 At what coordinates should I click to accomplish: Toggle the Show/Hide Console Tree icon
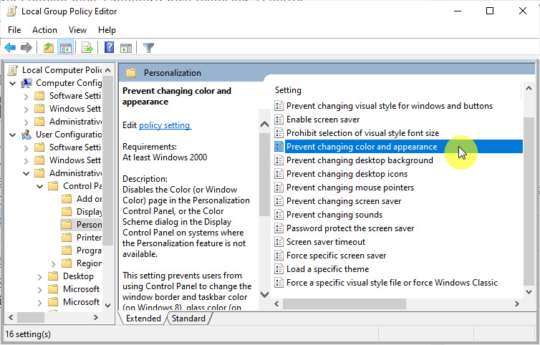tap(65, 48)
